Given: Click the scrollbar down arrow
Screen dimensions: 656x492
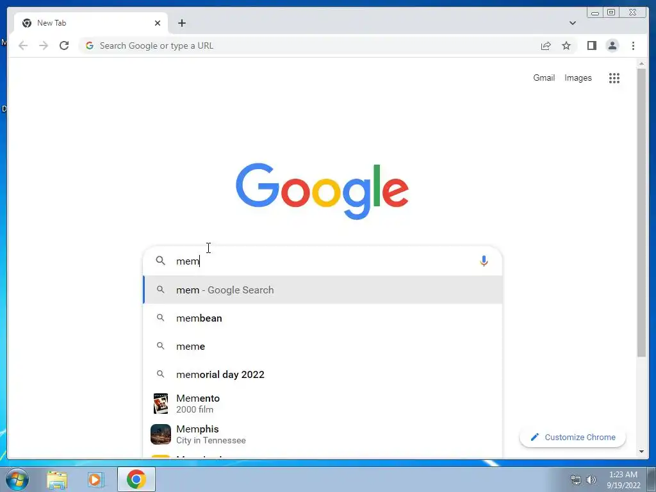Looking at the screenshot, I should pyautogui.click(x=641, y=452).
